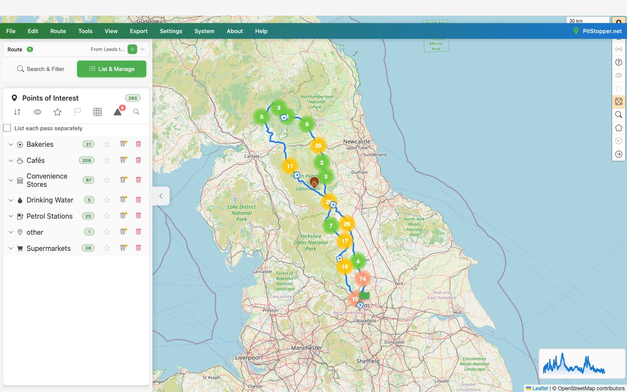Open the Route menu
Viewport: 627px width, 392px height.
point(58,31)
